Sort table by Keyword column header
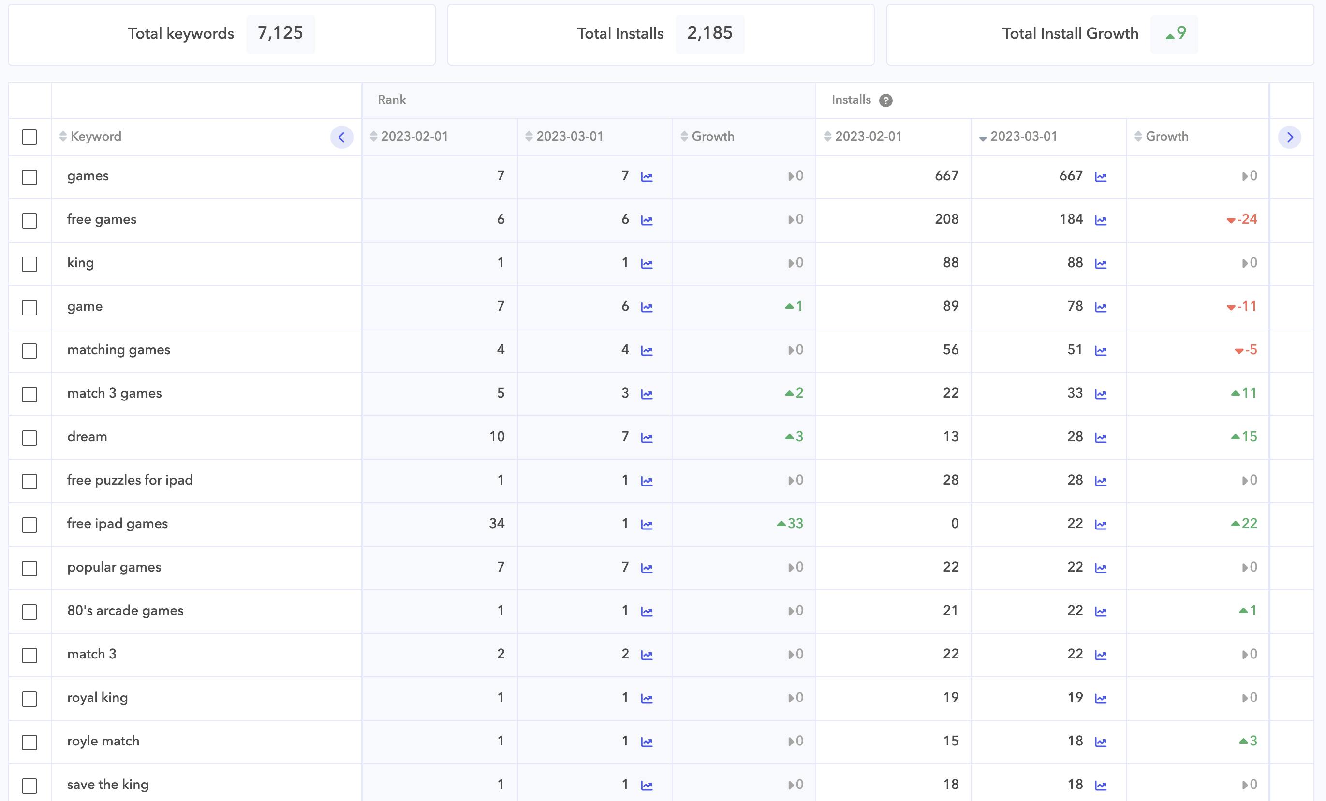 pos(95,137)
